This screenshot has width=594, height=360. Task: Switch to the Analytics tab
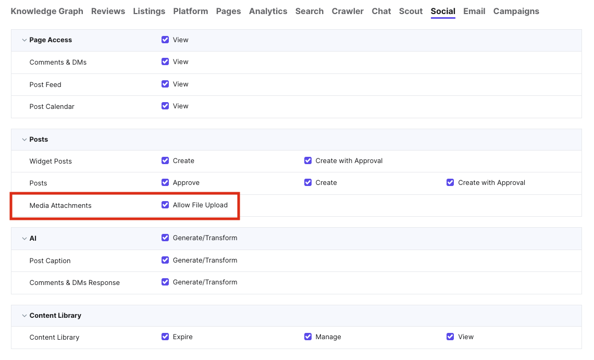[268, 11]
